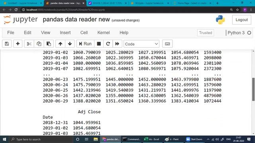Open the Windows Start menu

tap(4, 139)
